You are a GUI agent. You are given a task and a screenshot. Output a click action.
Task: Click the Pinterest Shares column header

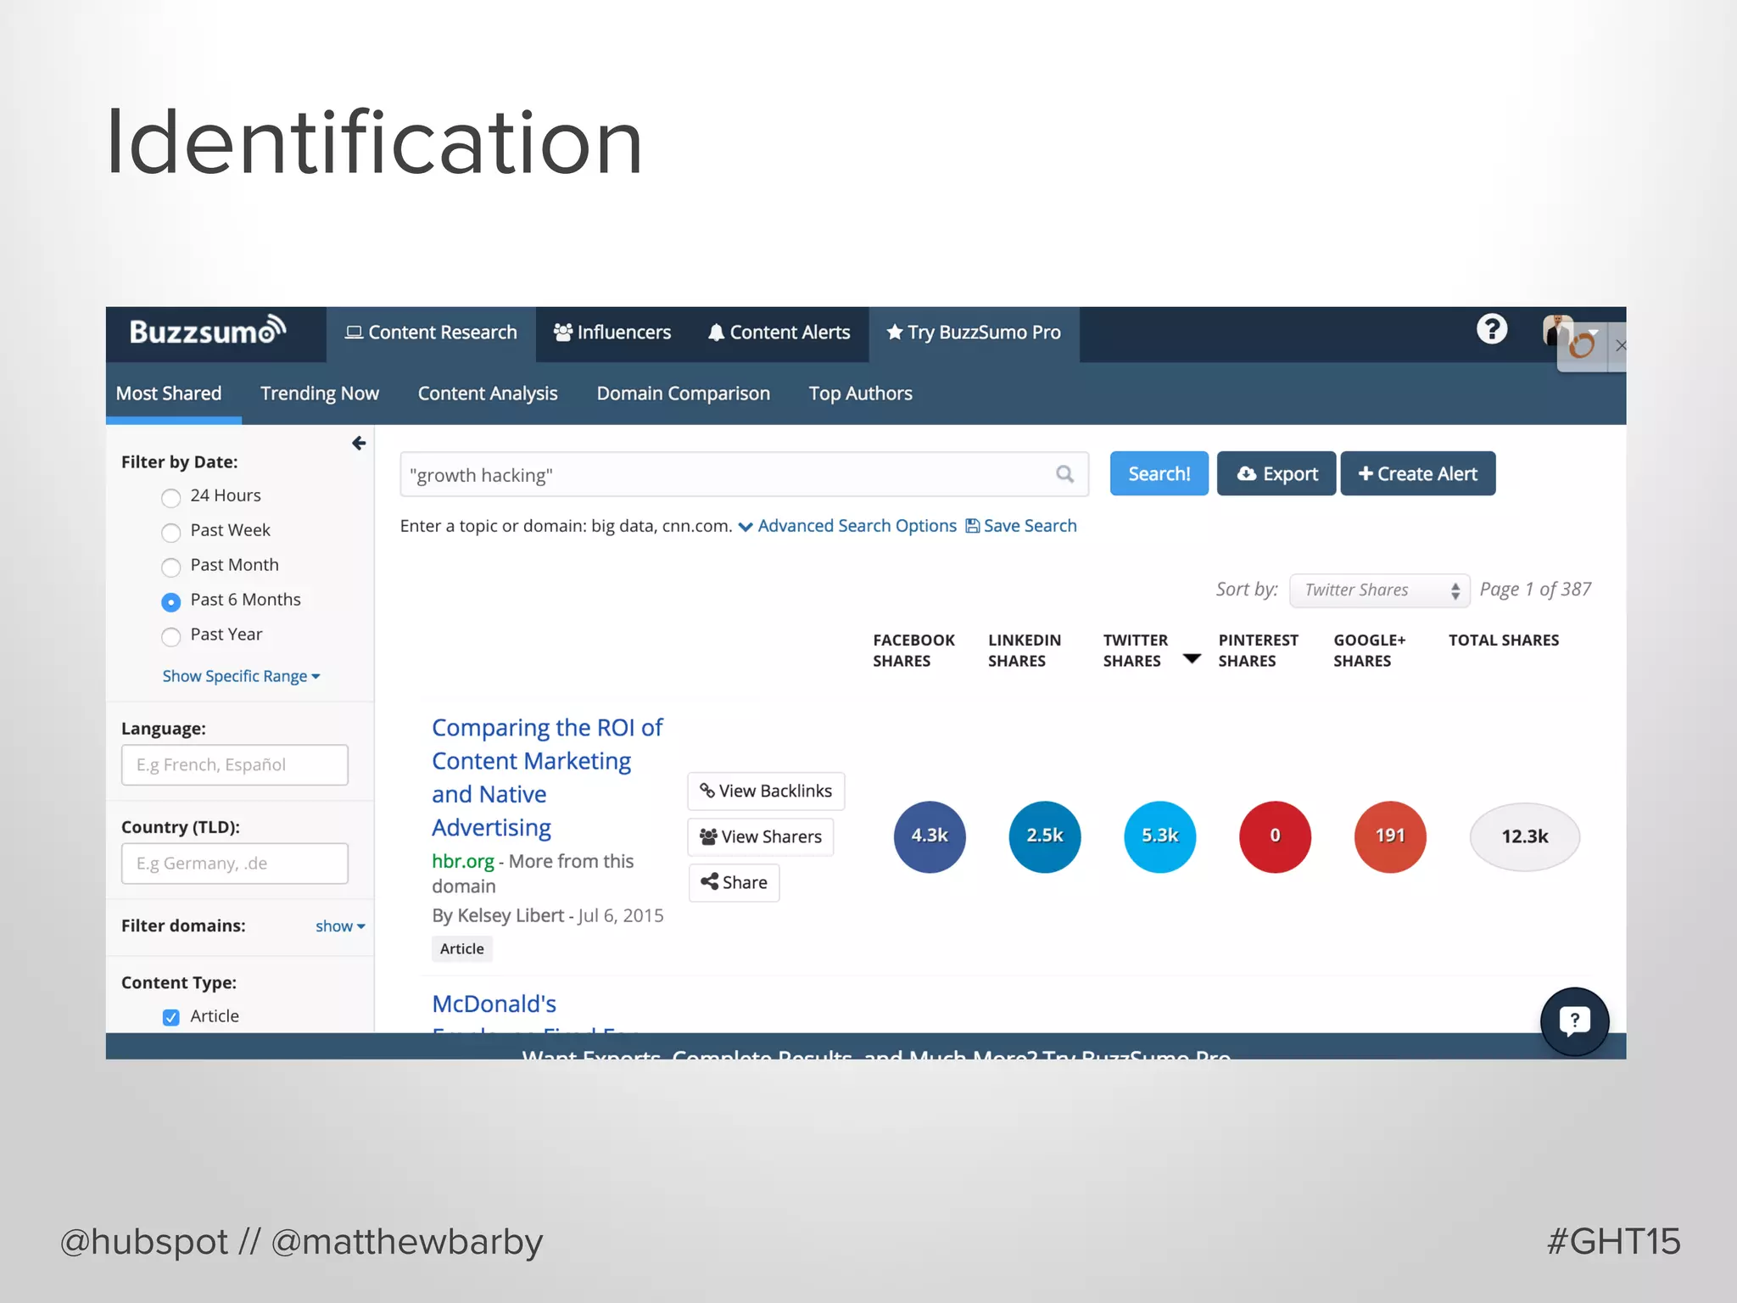click(1259, 651)
